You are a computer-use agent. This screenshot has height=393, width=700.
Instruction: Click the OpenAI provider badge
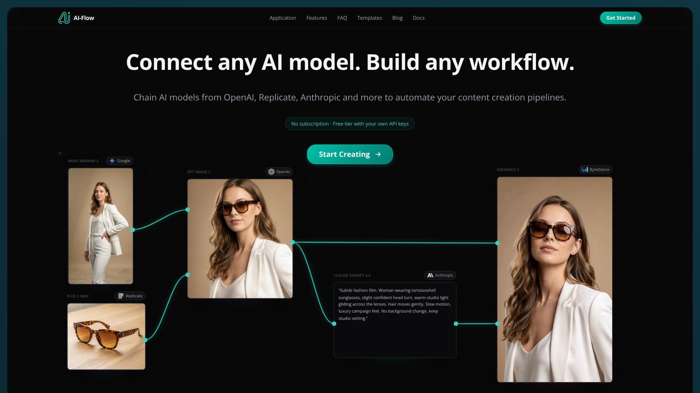click(279, 172)
